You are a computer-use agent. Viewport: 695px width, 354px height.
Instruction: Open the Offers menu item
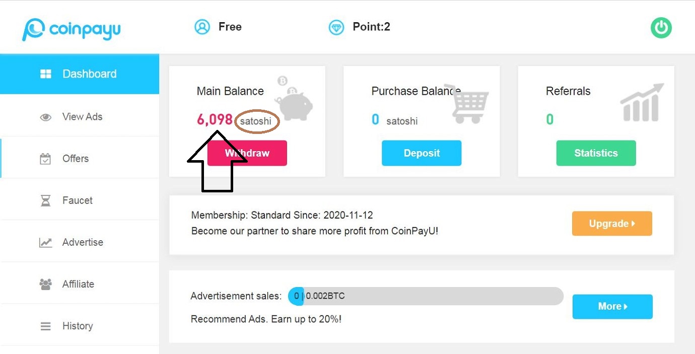80,158
